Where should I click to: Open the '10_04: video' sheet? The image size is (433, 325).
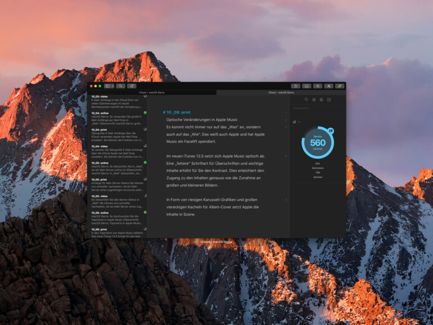pyautogui.click(x=117, y=152)
